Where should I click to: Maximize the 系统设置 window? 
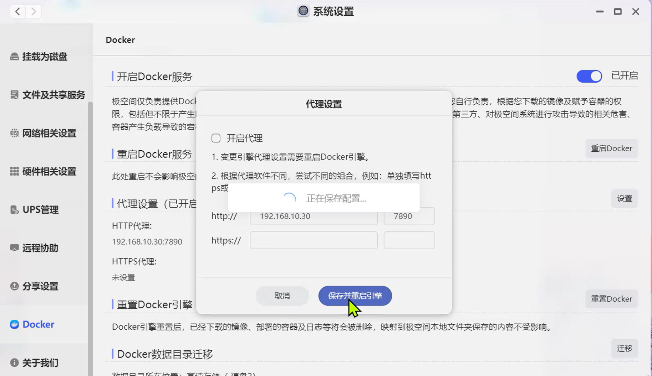tap(618, 11)
